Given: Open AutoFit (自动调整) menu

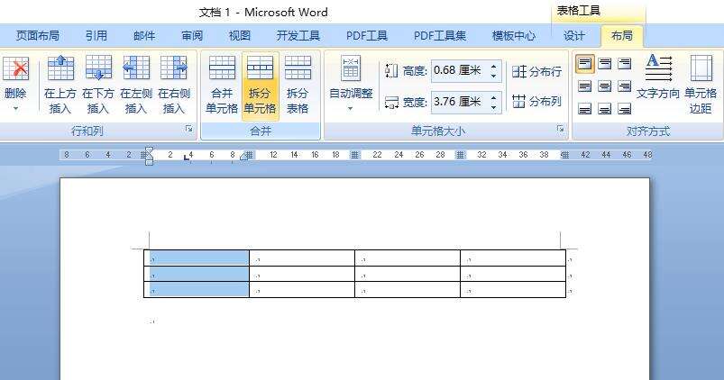Looking at the screenshot, I should [x=351, y=83].
